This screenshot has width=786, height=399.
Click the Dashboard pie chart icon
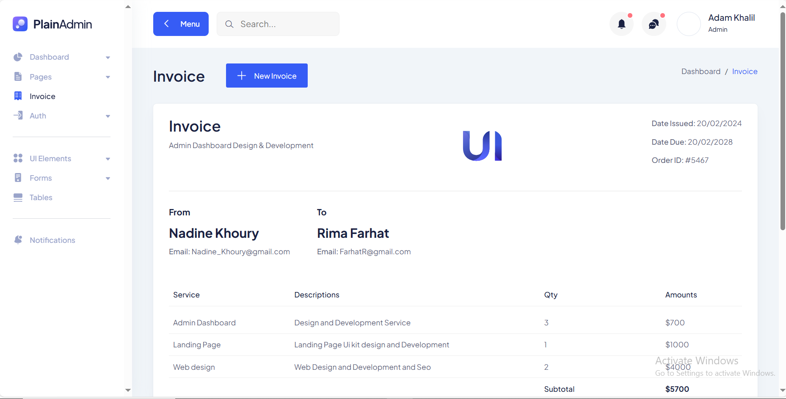click(18, 57)
